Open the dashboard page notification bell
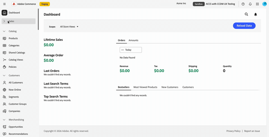Image resolution: width=269 pixels, height=137 pixels. coord(255,14)
